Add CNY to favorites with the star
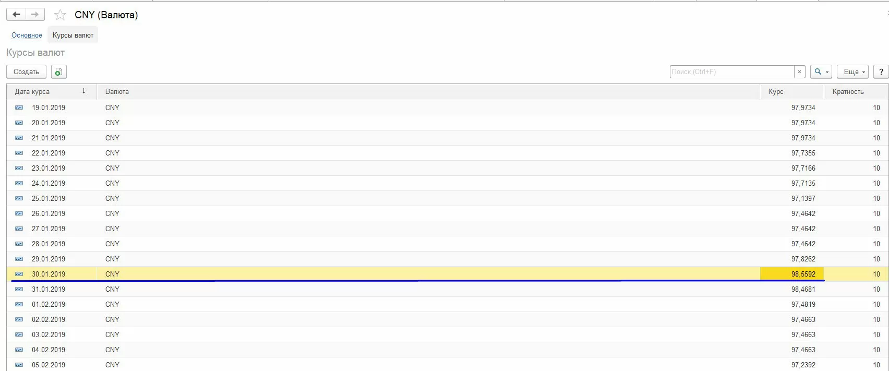The width and height of the screenshot is (889, 371). 61,15
